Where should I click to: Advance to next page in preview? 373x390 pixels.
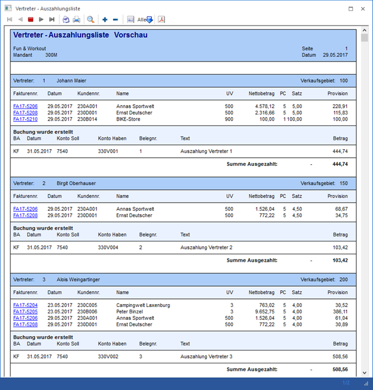click(x=41, y=20)
